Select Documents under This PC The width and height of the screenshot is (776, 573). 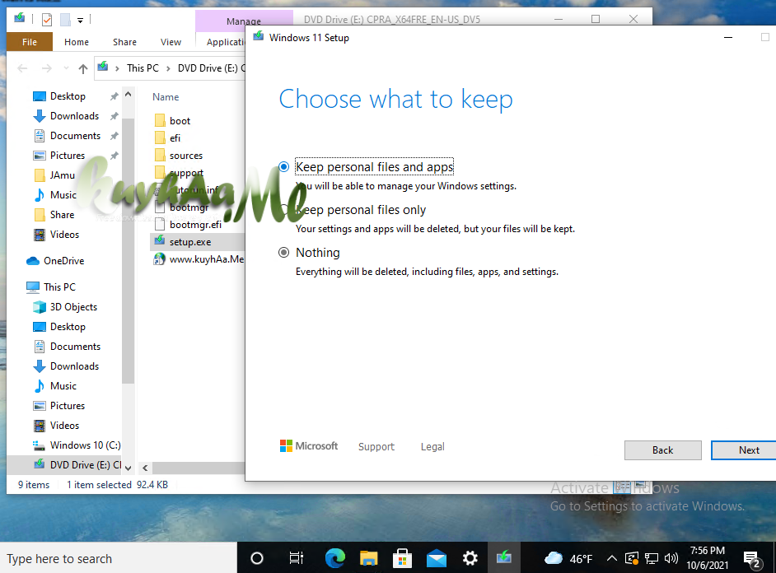tap(75, 347)
